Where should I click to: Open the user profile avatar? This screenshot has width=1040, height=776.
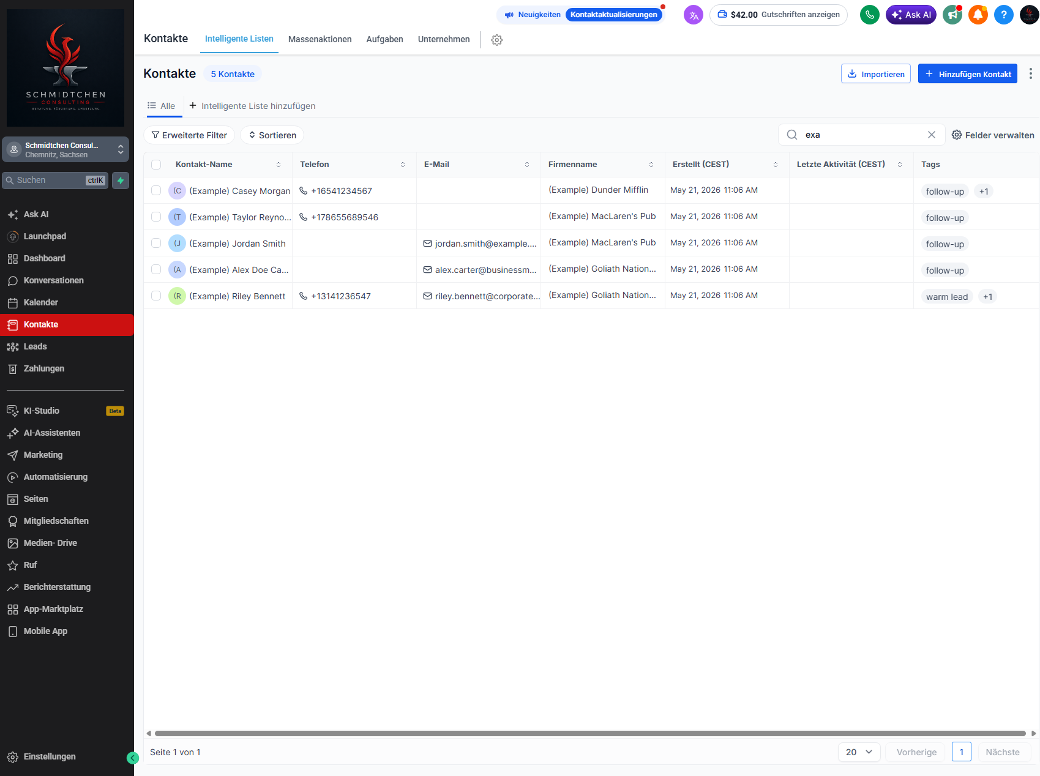[x=1030, y=15]
